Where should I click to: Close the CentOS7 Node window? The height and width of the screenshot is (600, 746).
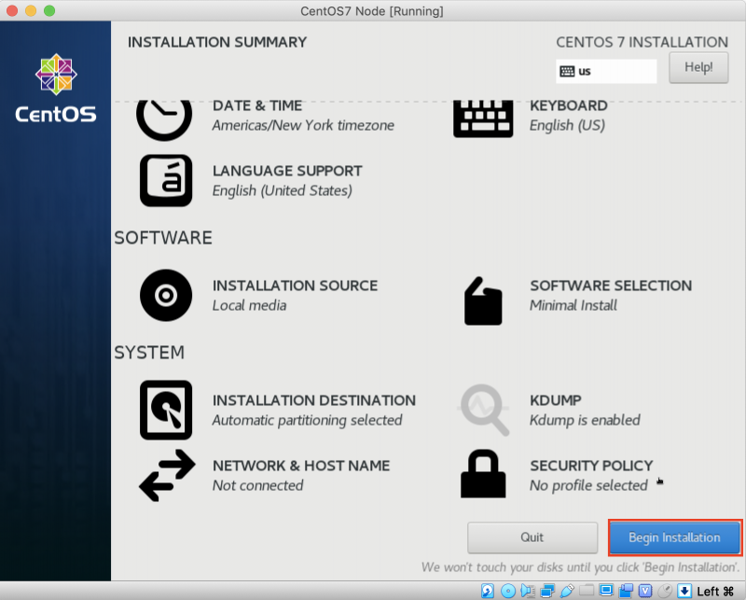click(x=12, y=10)
